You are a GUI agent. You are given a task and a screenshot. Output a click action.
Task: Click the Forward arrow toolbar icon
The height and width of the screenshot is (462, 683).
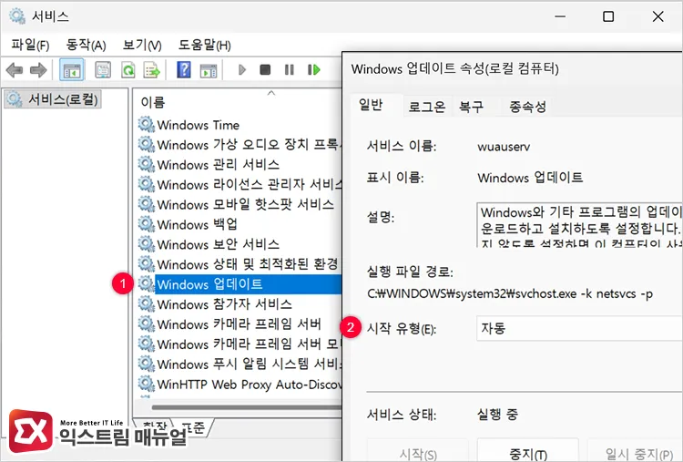pyautogui.click(x=38, y=70)
